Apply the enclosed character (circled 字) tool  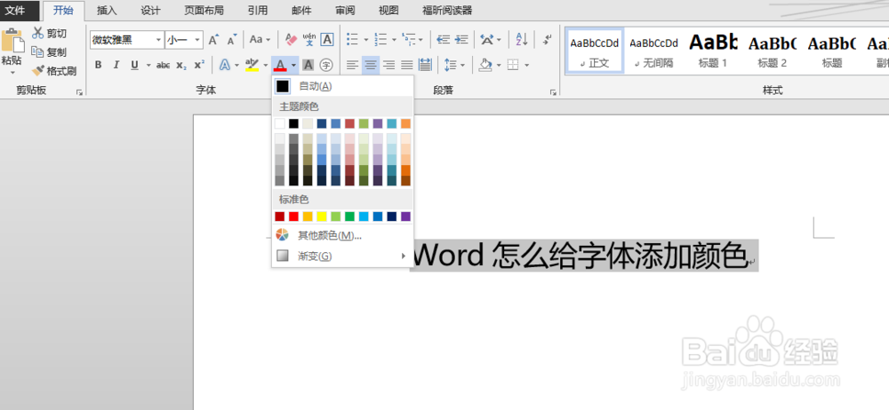(x=326, y=65)
